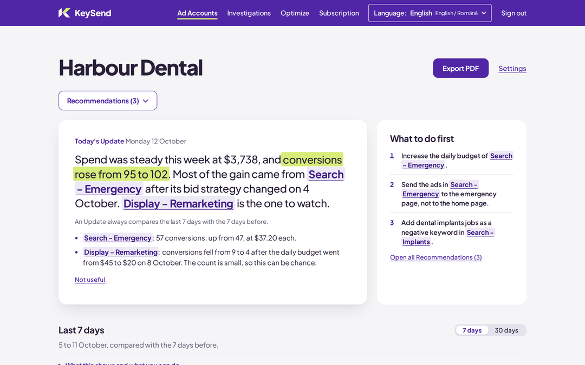Switch the period to 7 days
This screenshot has height=365, width=585.
pos(472,330)
